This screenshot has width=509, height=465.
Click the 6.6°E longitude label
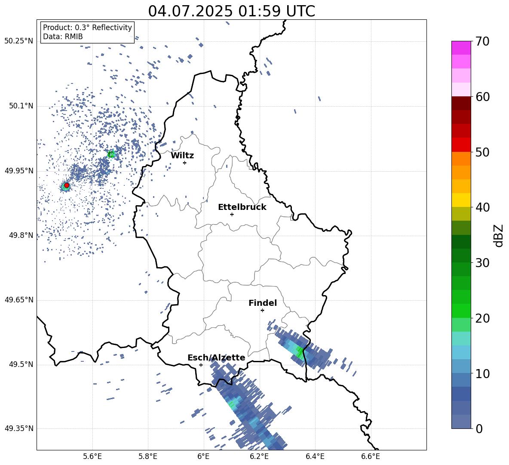coord(371,456)
